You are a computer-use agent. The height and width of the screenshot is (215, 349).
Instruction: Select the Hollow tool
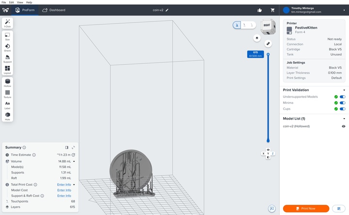coord(7,83)
